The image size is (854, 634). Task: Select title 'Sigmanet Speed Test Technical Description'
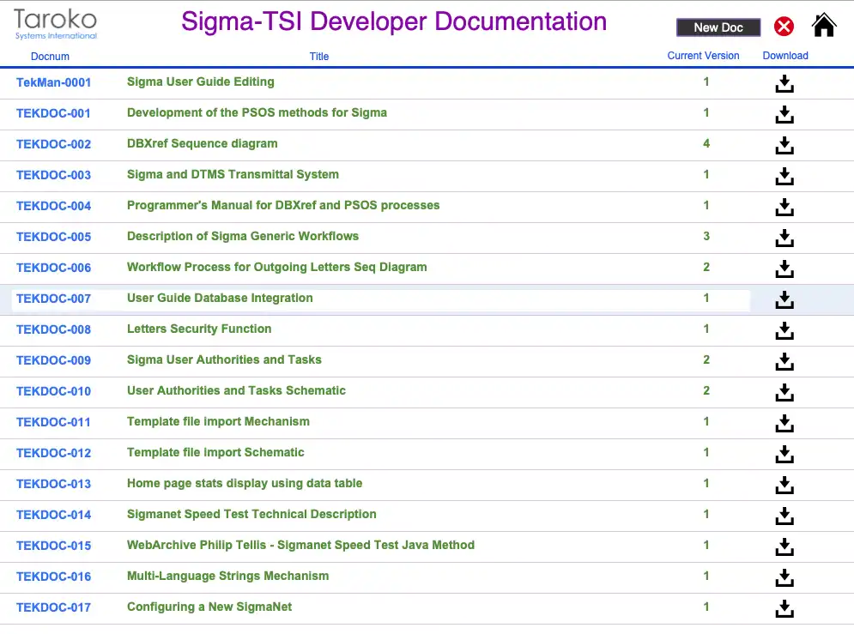pos(251,514)
